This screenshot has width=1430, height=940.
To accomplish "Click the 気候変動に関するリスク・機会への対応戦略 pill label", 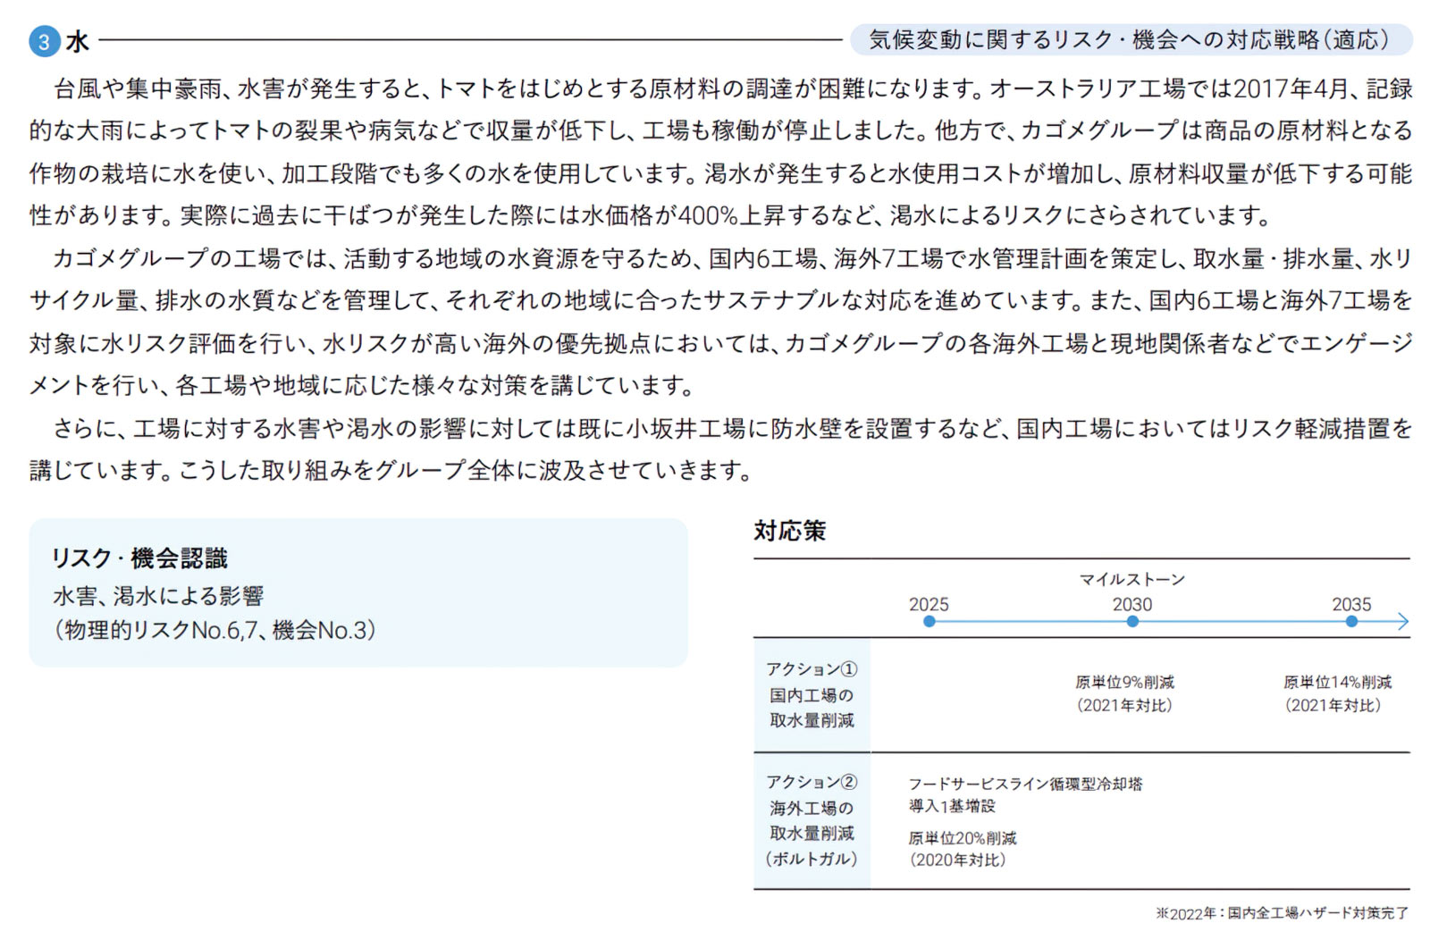I will tap(1130, 40).
